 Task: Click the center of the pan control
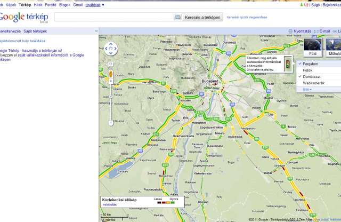pos(111,49)
